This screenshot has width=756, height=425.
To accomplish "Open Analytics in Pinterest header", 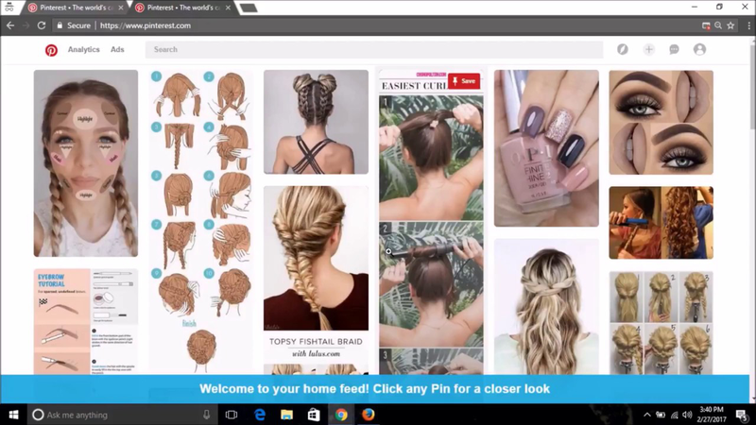I will pos(83,50).
